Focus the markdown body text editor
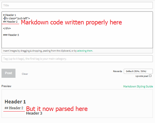Screen dimensions: 155x123 [x=77, y=30]
